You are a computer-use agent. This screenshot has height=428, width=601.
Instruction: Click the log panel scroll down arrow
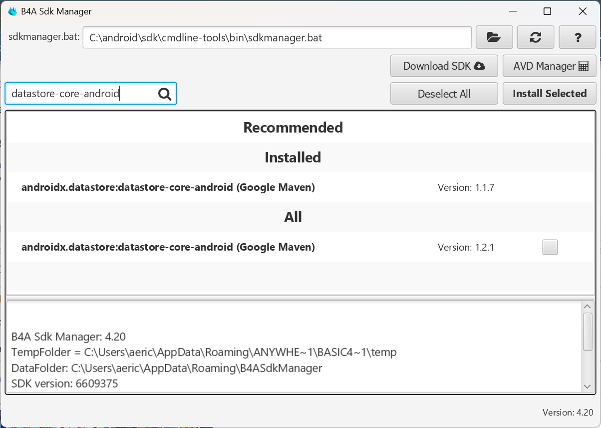tap(588, 387)
